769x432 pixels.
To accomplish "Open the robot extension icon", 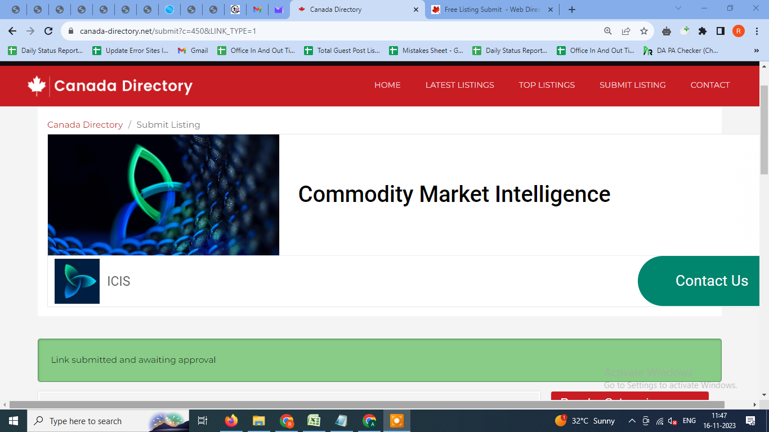I will 667,31.
